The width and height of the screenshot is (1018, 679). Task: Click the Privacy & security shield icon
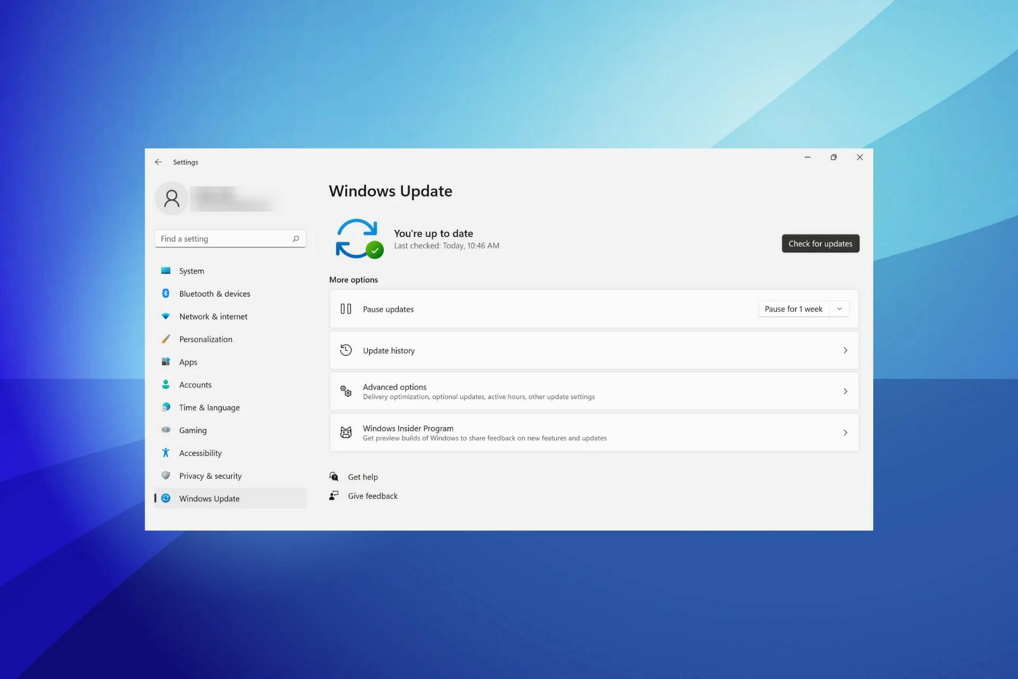click(x=165, y=476)
